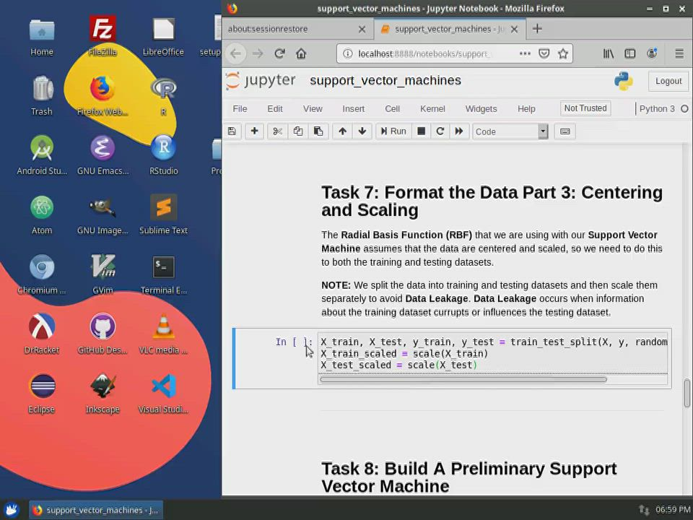Bookmark this page with the star
The image size is (693, 520).
[x=562, y=54]
